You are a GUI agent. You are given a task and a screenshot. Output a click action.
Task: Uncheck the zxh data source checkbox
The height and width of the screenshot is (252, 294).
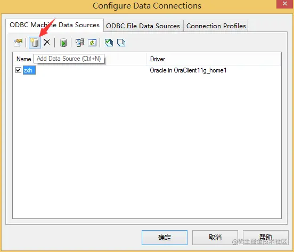click(18, 70)
